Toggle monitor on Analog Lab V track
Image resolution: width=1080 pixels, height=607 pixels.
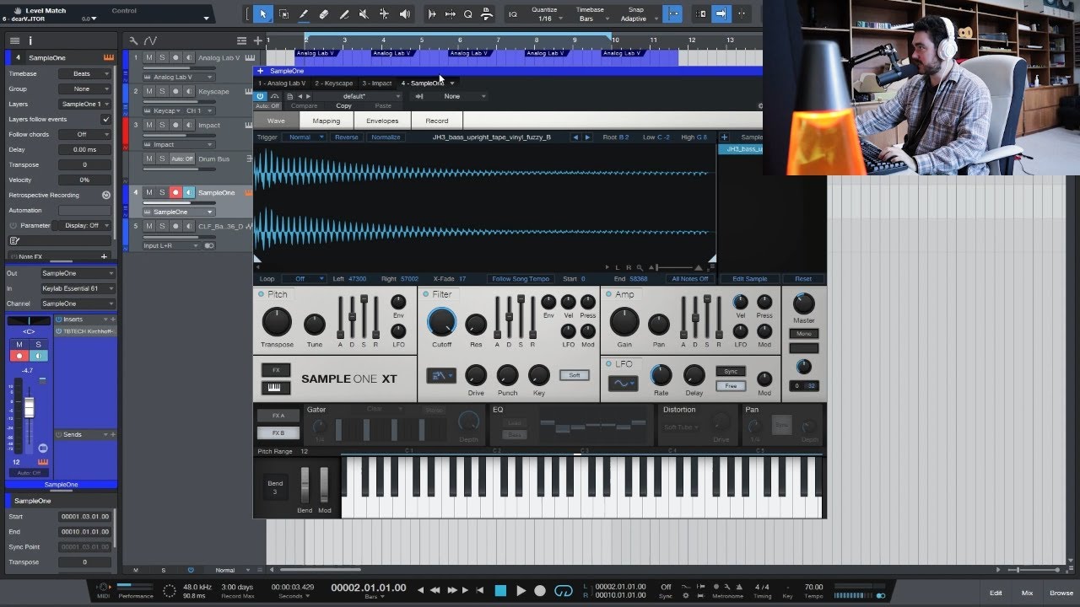[188, 57]
